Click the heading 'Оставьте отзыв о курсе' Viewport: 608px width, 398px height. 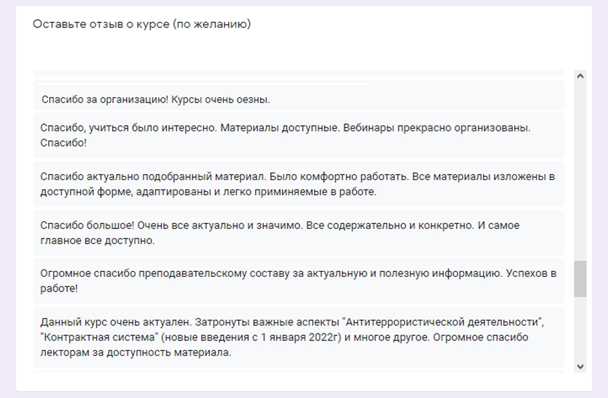[101, 24]
